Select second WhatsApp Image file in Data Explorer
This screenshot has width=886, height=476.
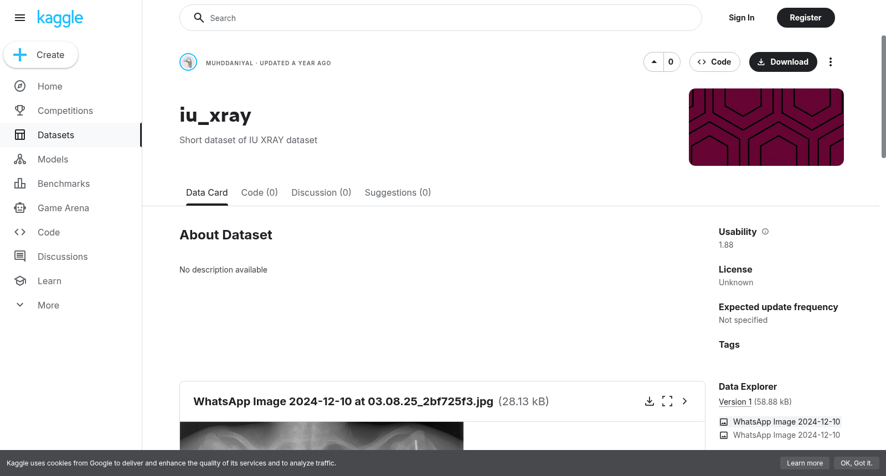tap(780, 435)
